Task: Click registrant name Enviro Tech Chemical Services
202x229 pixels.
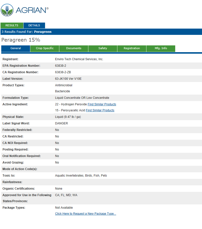Action: point(79,59)
